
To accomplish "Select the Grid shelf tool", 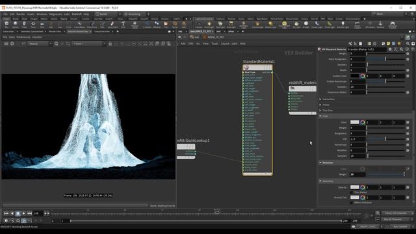I will 42,25.
